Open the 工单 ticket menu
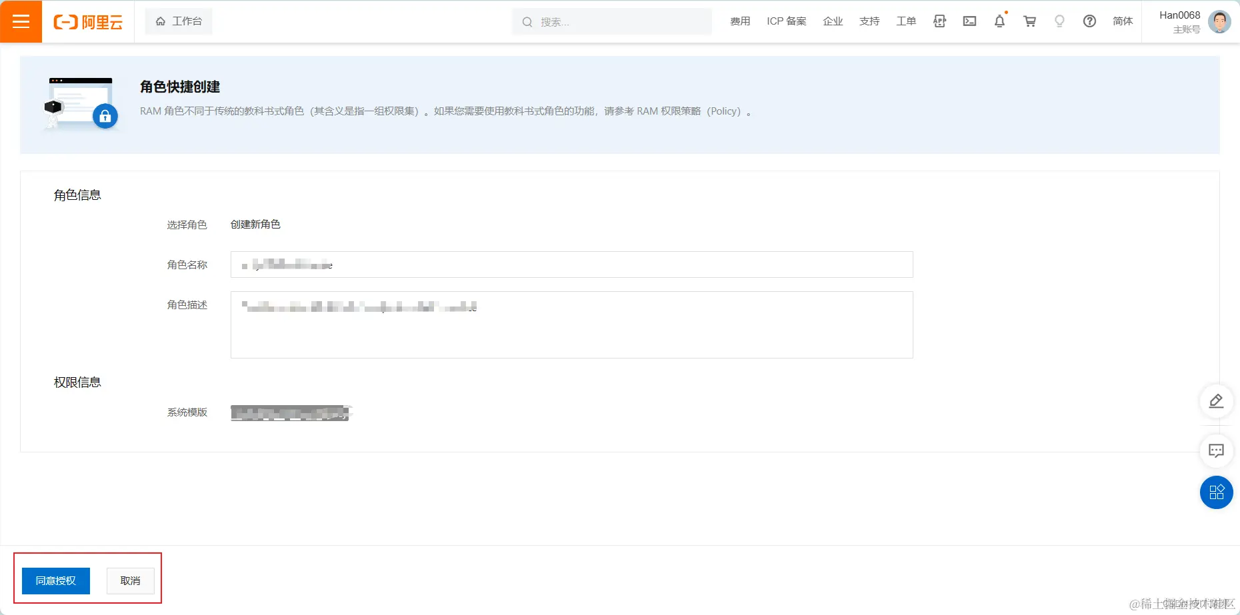This screenshot has width=1240, height=615. coord(907,21)
